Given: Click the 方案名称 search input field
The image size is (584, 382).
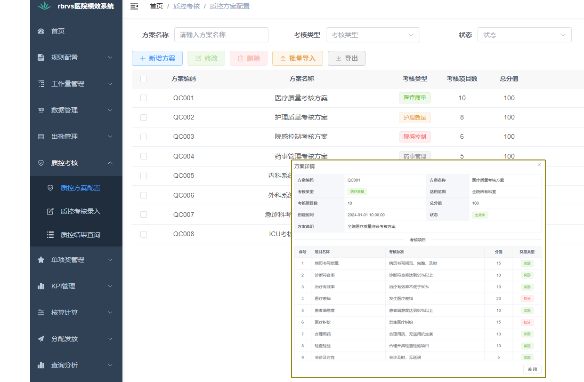Looking at the screenshot, I should pyautogui.click(x=221, y=34).
